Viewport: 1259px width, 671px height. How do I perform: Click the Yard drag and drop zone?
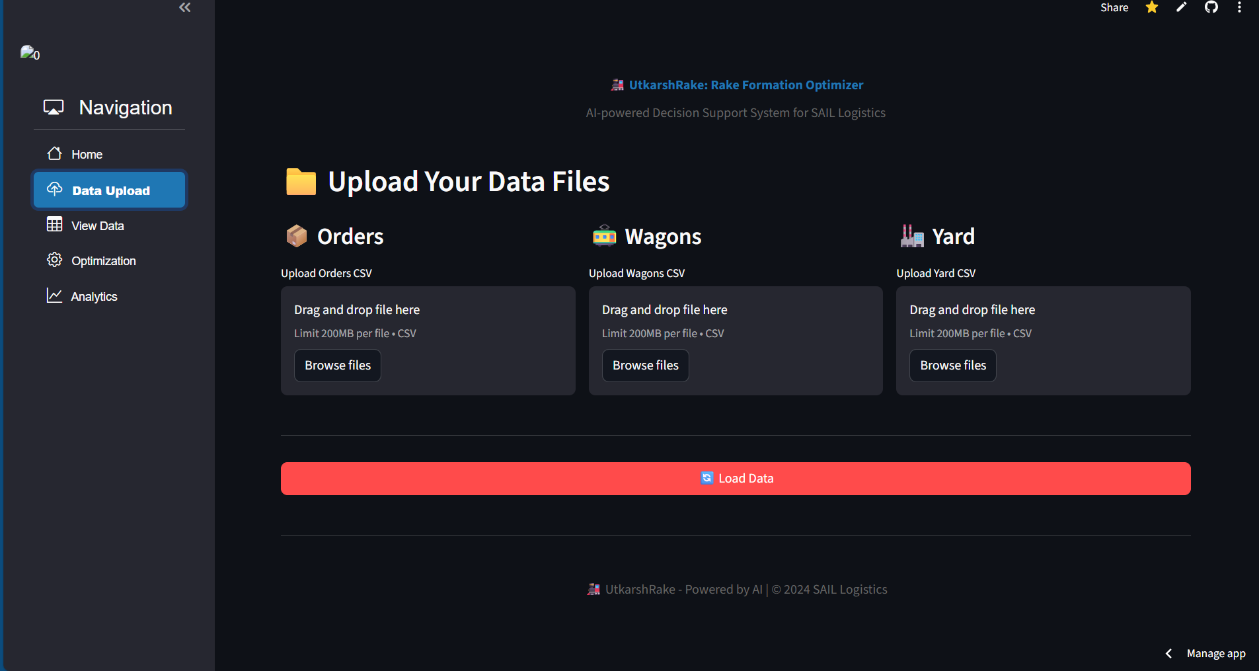(1044, 341)
